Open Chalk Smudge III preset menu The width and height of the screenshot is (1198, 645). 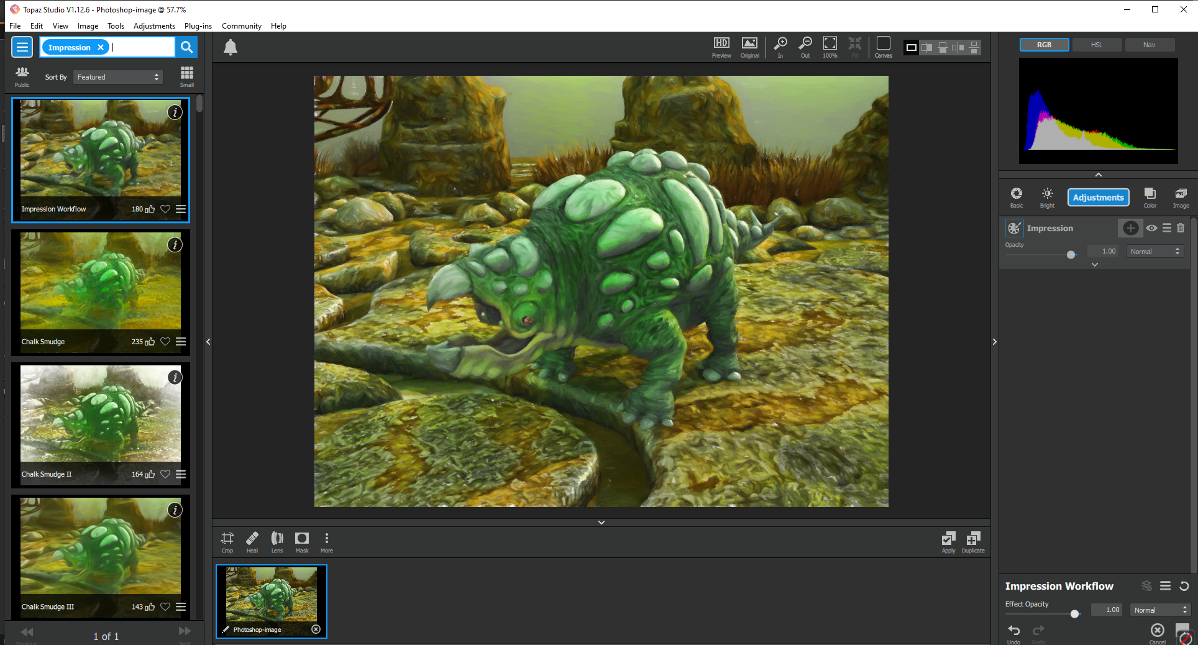(181, 606)
